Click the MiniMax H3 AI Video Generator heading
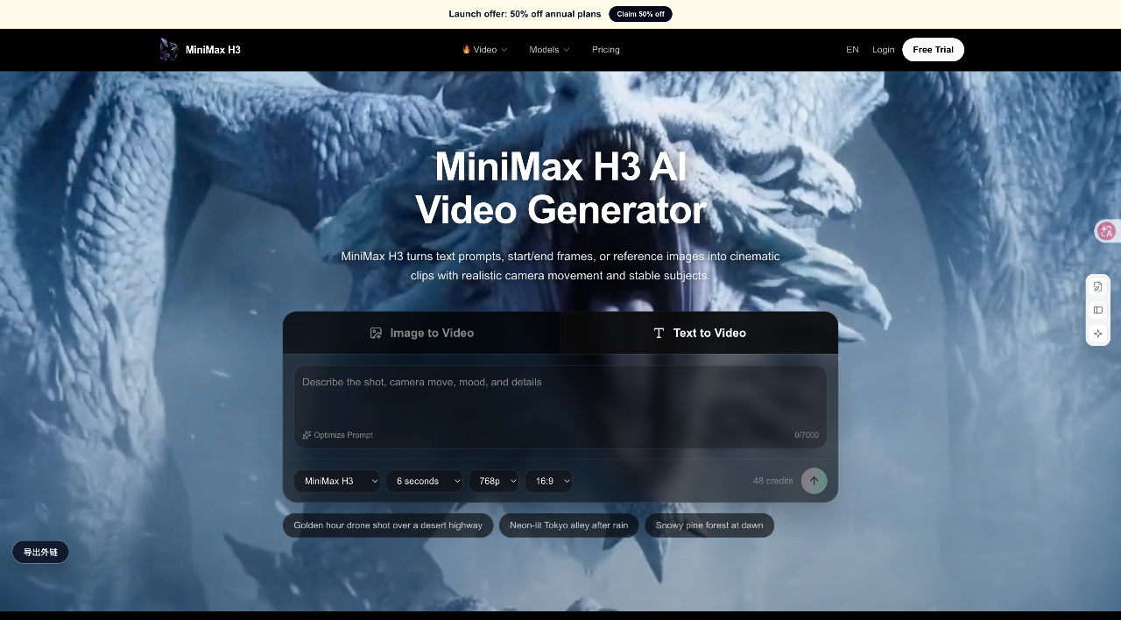Image resolution: width=1121 pixels, height=620 pixels. point(560,188)
